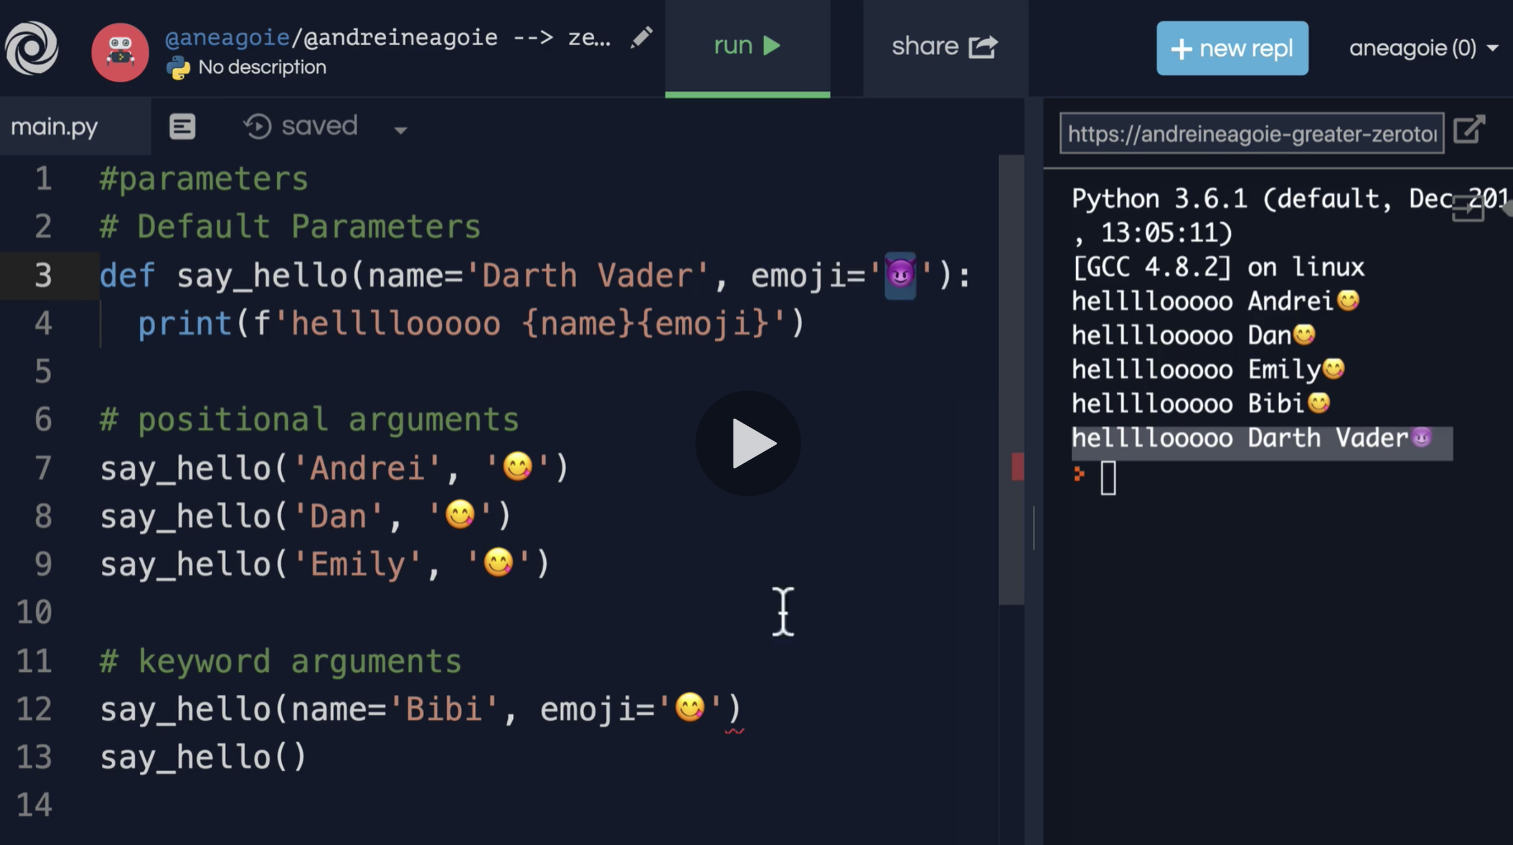Toggle the file list panel icon
1513x845 pixels.
pos(182,126)
